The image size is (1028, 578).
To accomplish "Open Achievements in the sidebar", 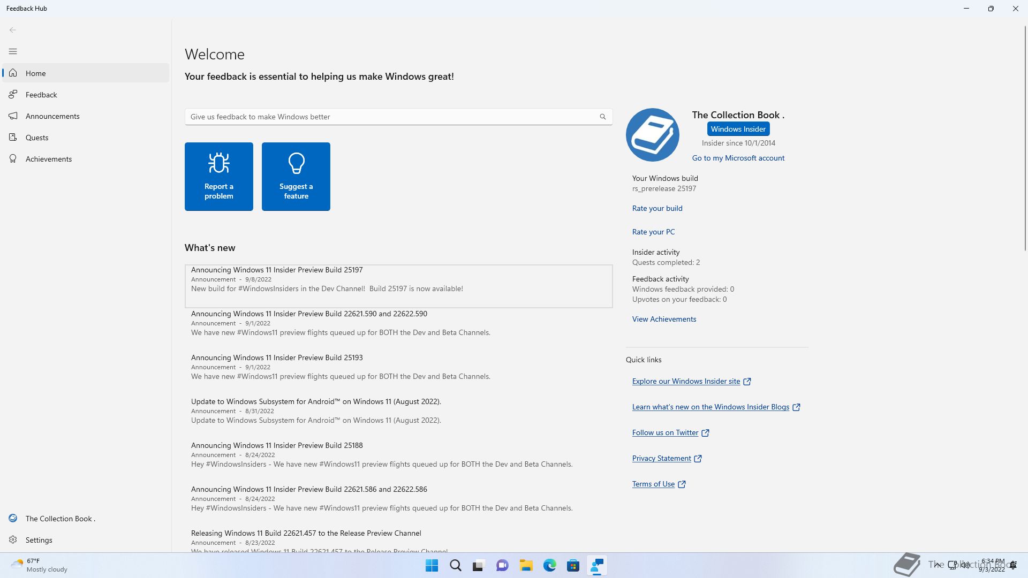I will pos(86,159).
